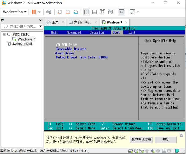Select 我的计算机 in the library tree
This screenshot has width=186, height=154.
click(x=21, y=34)
